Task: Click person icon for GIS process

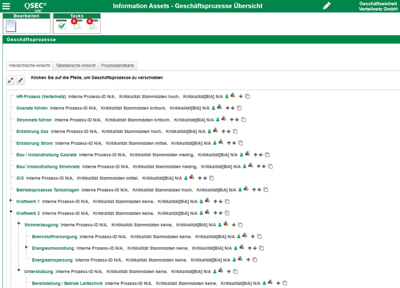Action: (x=186, y=178)
